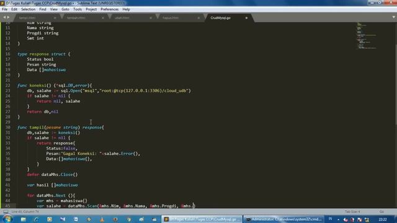
Task: Open the tab list dropdown arrow
Action: coord(394,17)
